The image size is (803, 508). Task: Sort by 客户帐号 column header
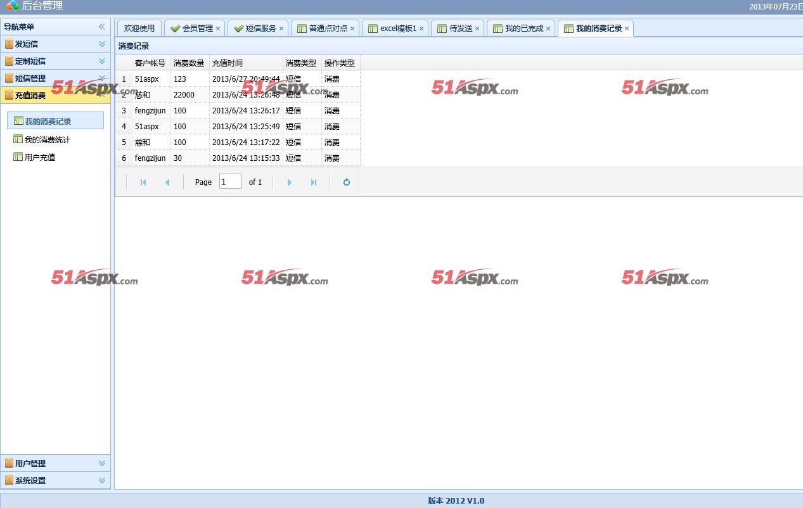tap(151, 63)
